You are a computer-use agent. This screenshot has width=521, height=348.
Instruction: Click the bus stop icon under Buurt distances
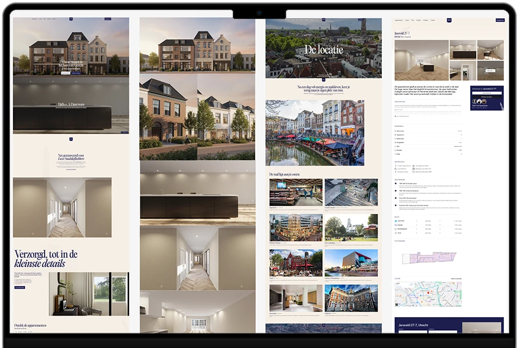point(395,226)
